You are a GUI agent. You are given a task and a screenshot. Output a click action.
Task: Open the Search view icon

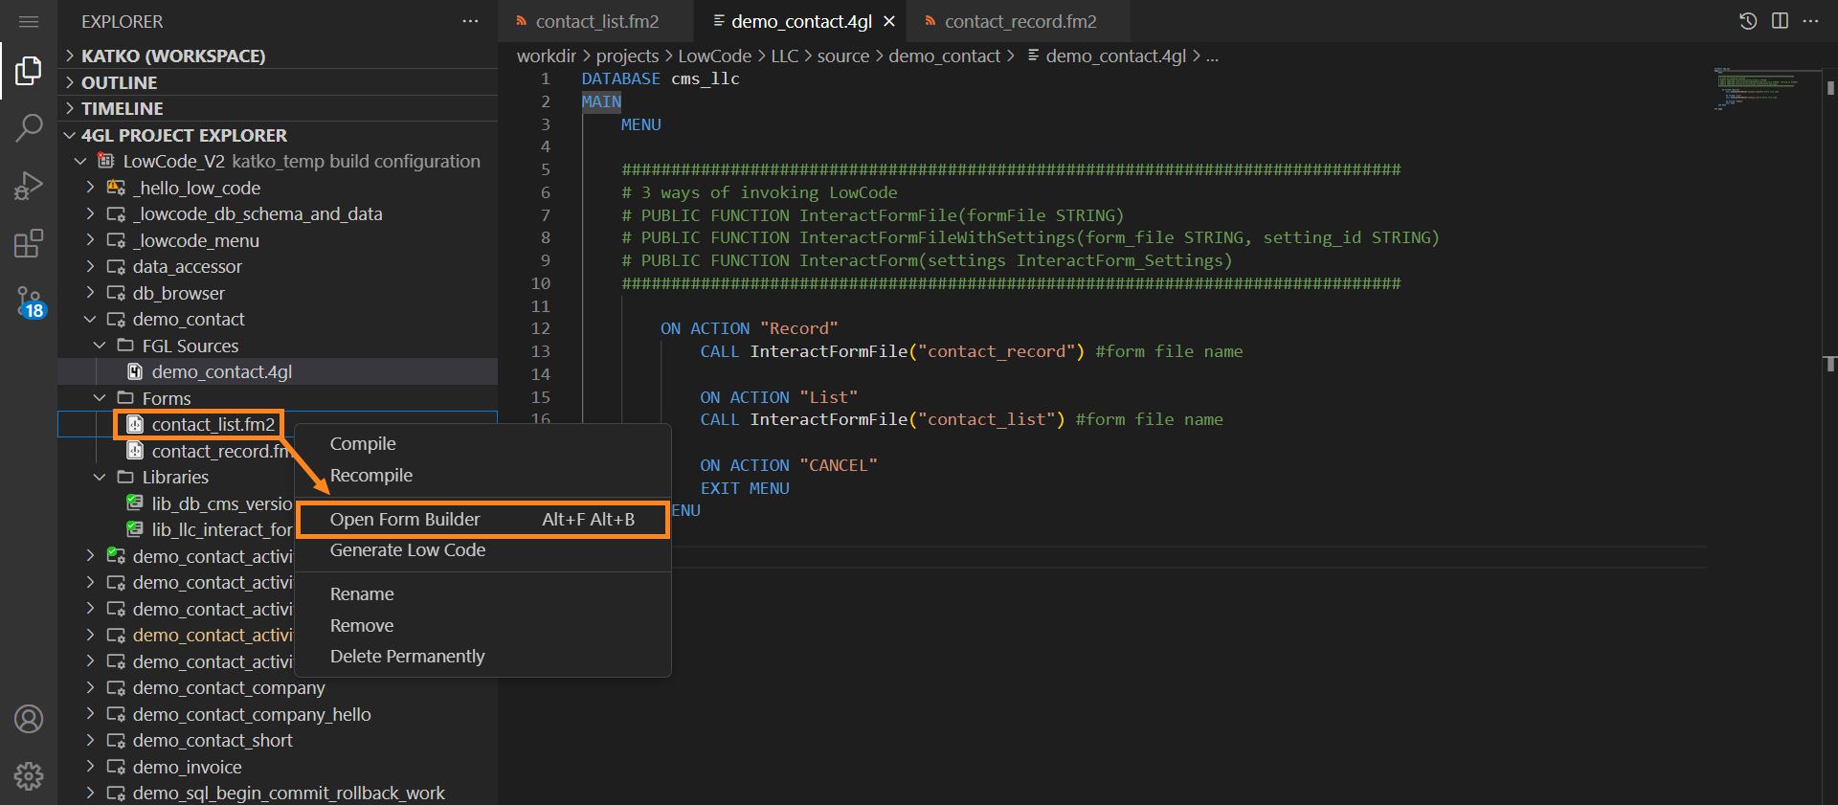point(29,127)
